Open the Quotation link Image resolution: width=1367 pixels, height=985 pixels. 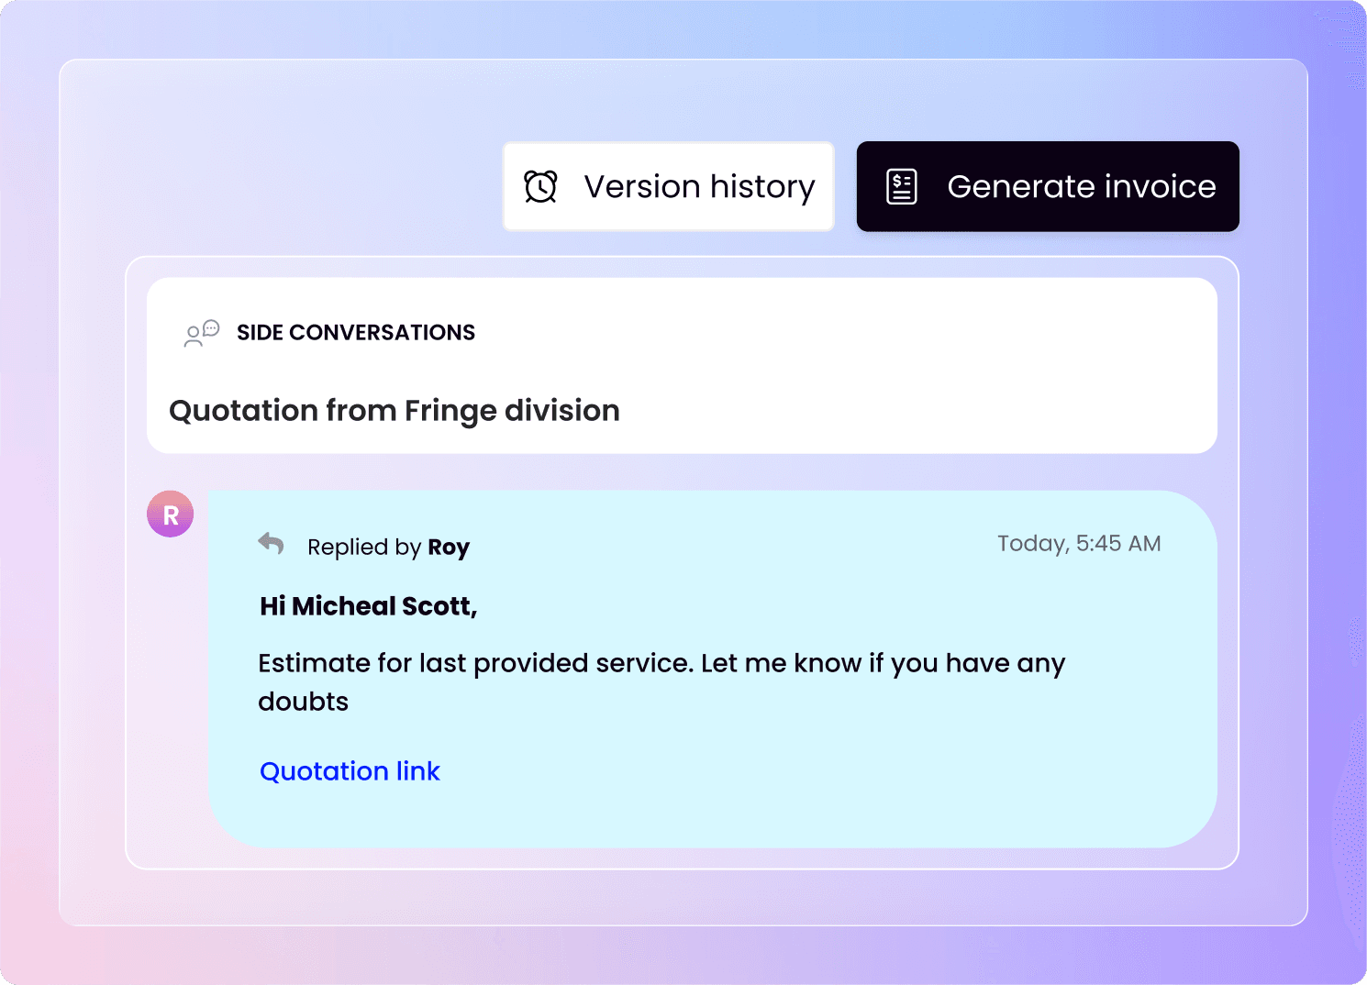coord(350,771)
